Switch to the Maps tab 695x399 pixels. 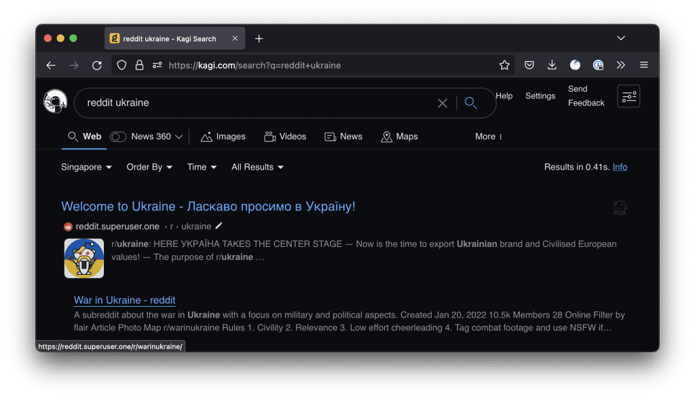click(399, 136)
